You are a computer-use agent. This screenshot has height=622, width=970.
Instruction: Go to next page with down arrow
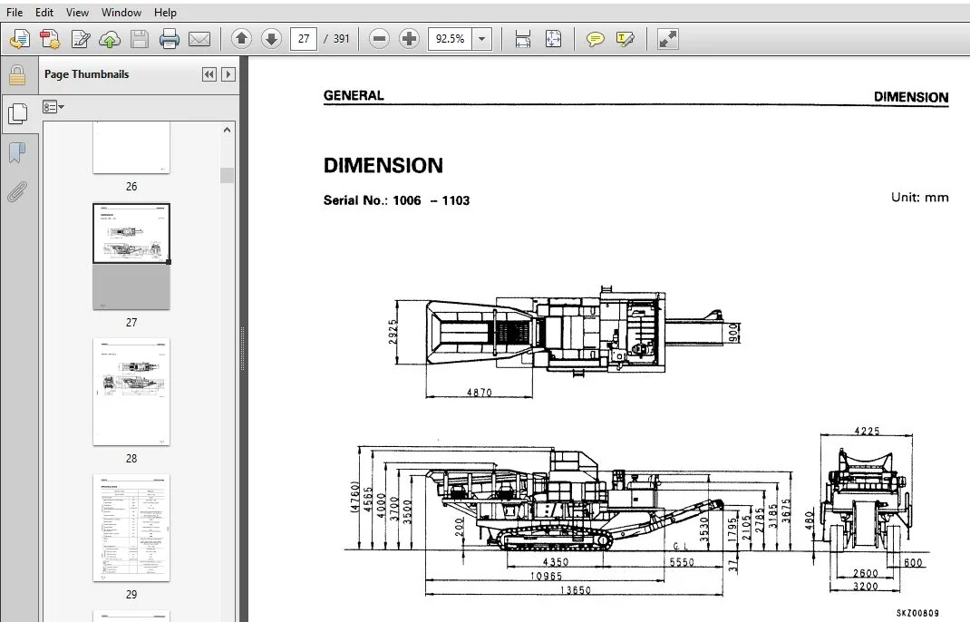(271, 39)
